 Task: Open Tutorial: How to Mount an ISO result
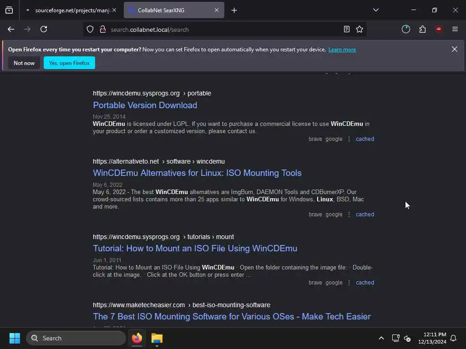pyautogui.click(x=195, y=248)
